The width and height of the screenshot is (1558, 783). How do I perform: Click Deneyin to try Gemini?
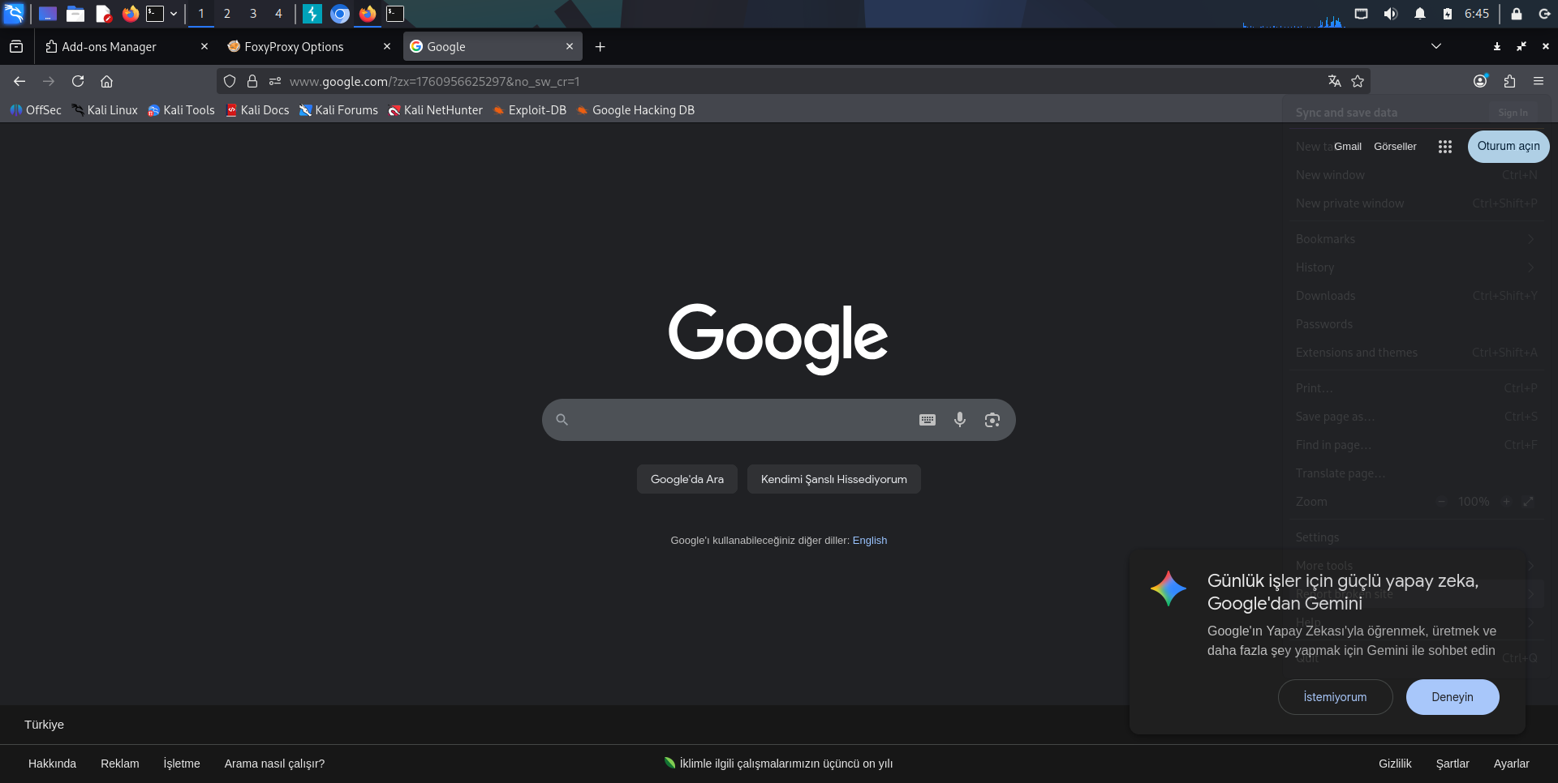point(1453,697)
